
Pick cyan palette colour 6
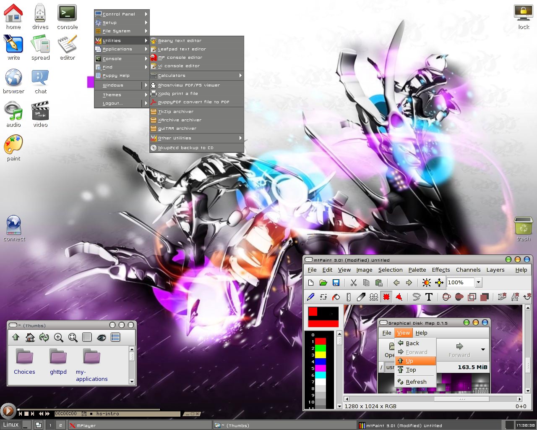(321, 375)
